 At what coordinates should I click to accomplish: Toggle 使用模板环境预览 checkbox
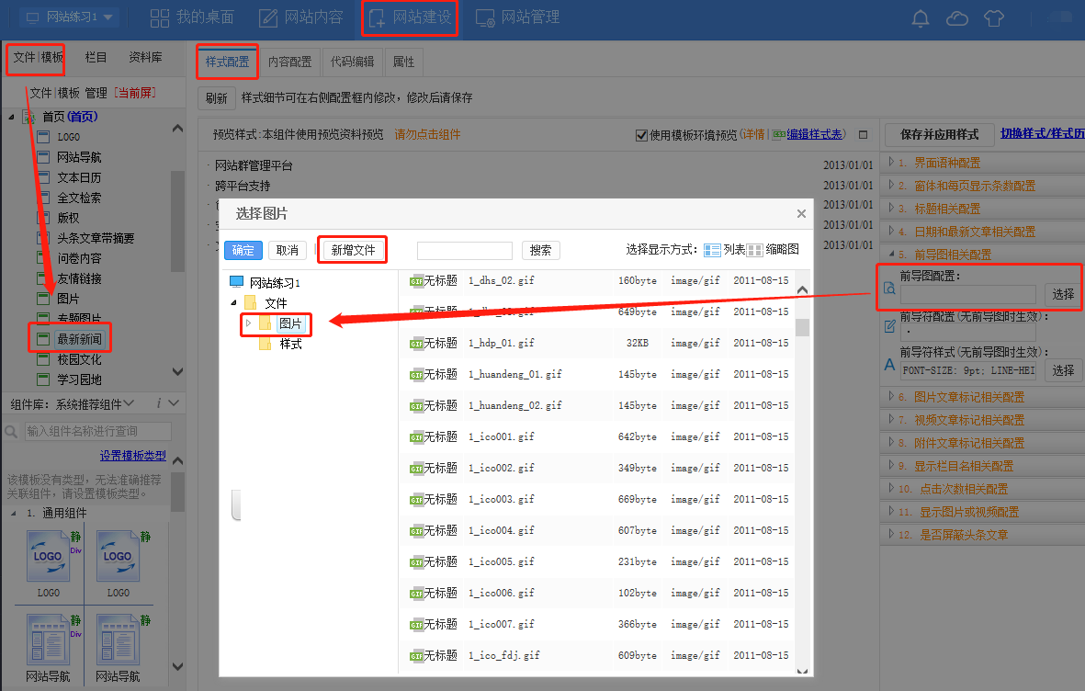[641, 135]
